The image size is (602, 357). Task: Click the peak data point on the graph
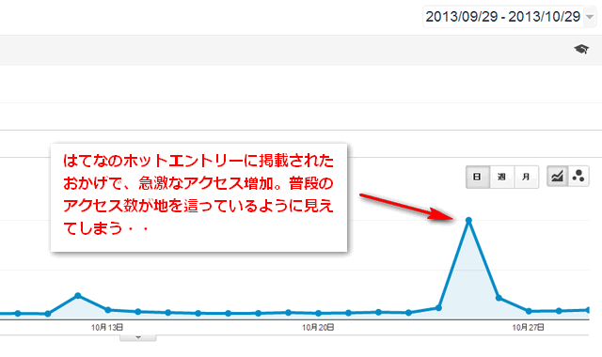pyautogui.click(x=468, y=220)
